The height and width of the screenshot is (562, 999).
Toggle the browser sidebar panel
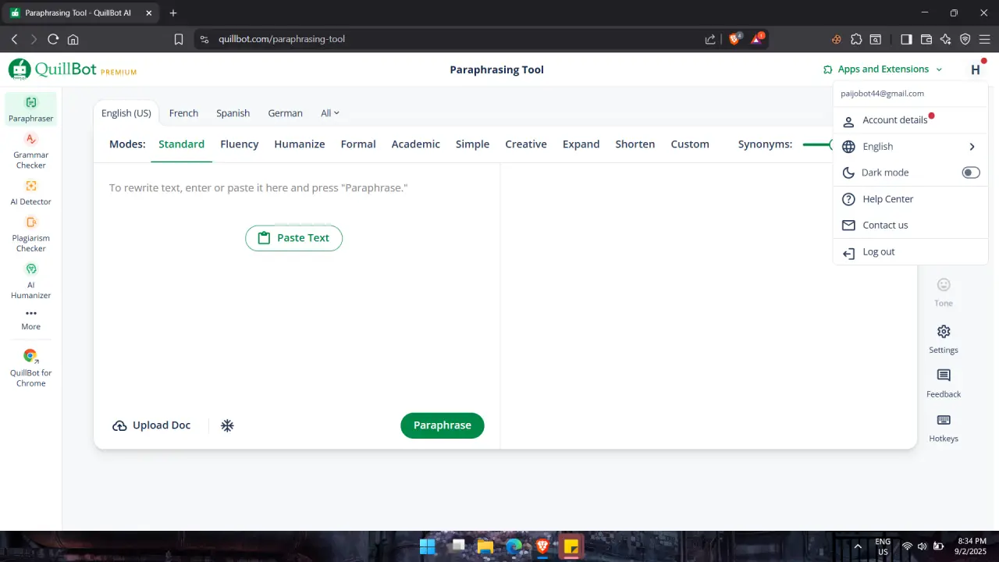click(x=906, y=39)
